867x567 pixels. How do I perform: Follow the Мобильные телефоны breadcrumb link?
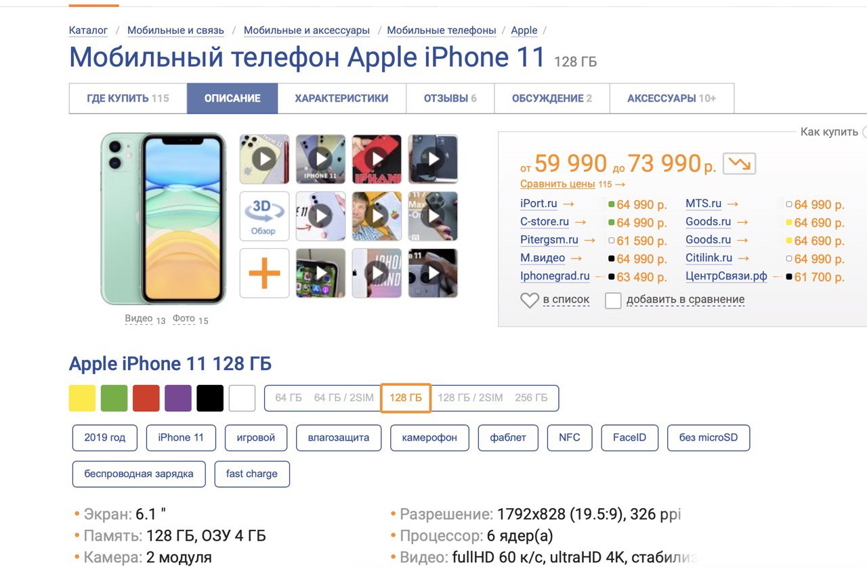tap(442, 30)
